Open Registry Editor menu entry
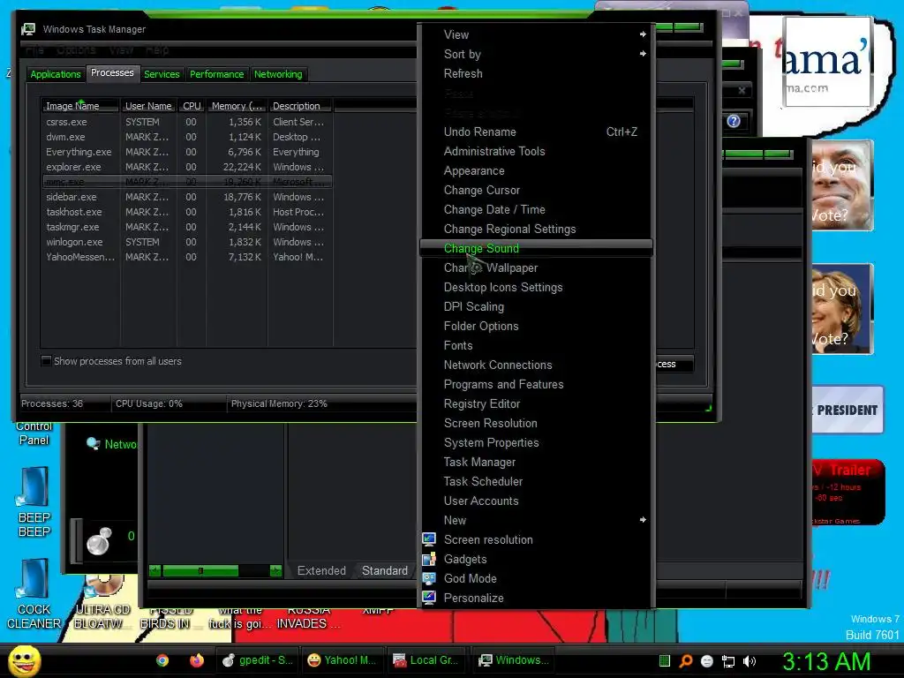This screenshot has width=904, height=678. (536, 403)
